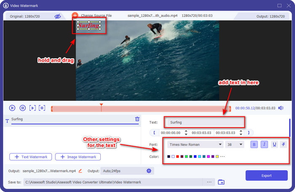The image size is (295, 192).
Task: Pick the magenta color swatch
Action: pyautogui.click(x=208, y=156)
